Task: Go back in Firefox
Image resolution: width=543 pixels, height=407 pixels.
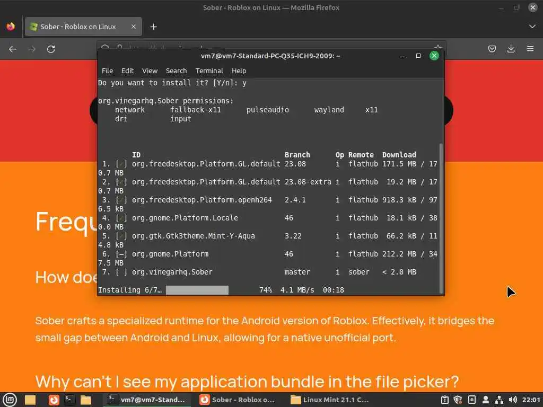Action: click(x=13, y=49)
